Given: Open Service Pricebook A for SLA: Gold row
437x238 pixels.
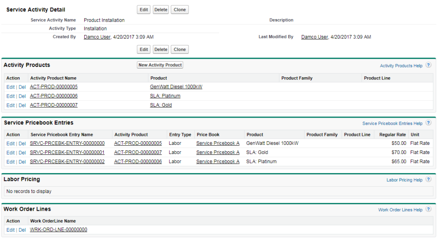Looking at the screenshot, I should click(218, 152).
